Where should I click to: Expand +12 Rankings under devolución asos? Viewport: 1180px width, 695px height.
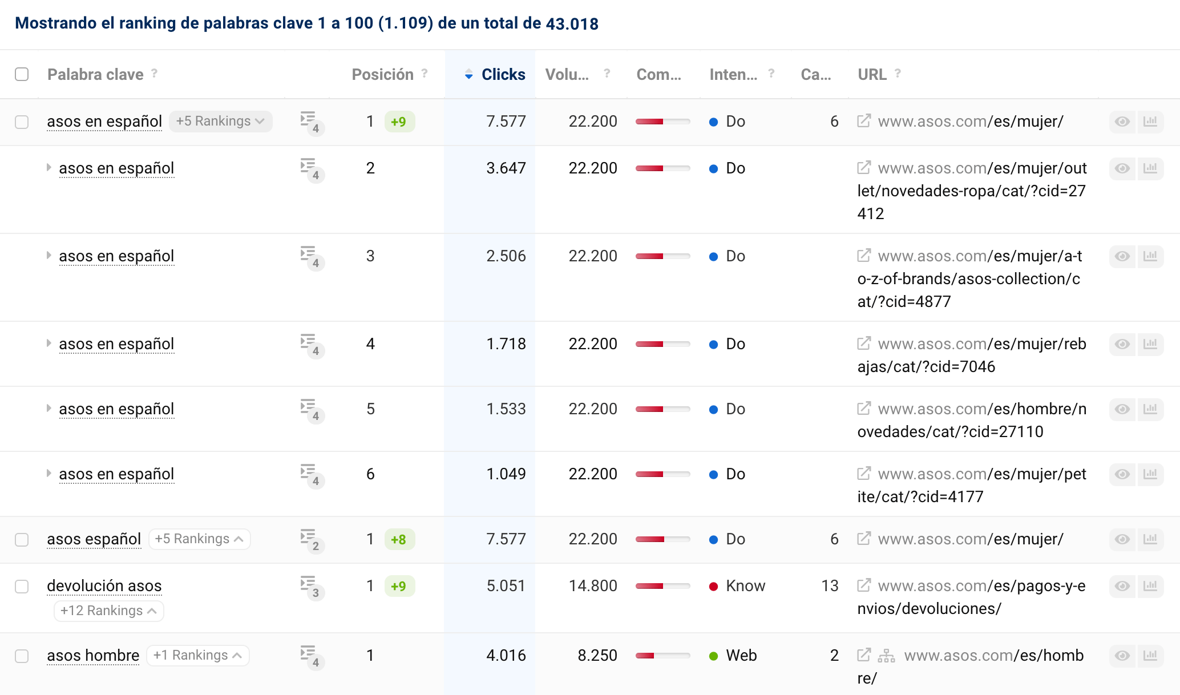(108, 611)
